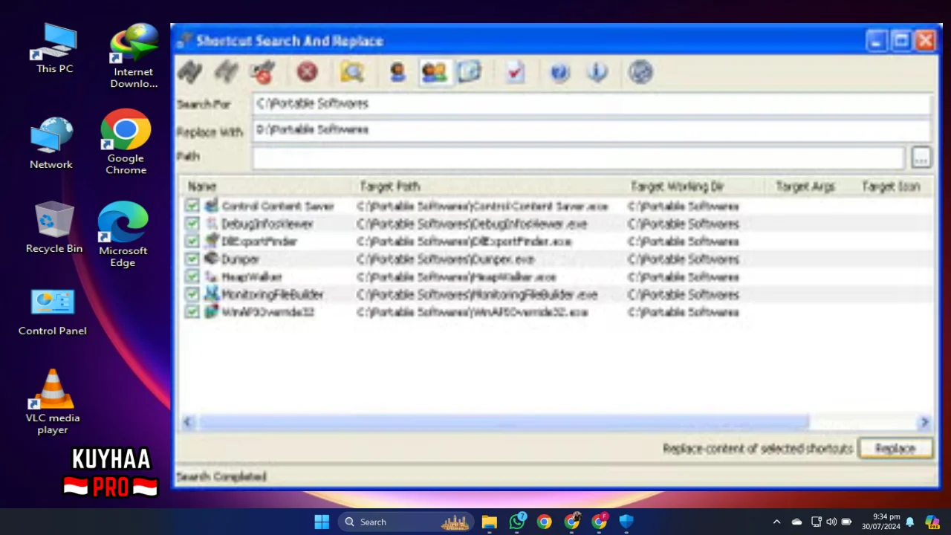This screenshot has height=535, width=951.
Task: Select the Dumper row name
Action: pyautogui.click(x=240, y=259)
